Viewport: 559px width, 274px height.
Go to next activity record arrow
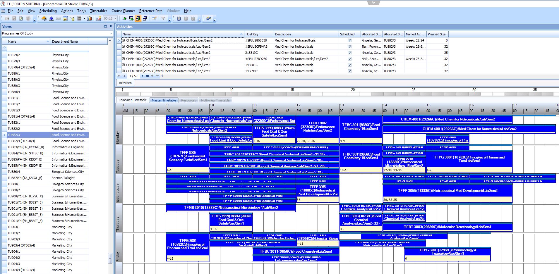(143, 76)
